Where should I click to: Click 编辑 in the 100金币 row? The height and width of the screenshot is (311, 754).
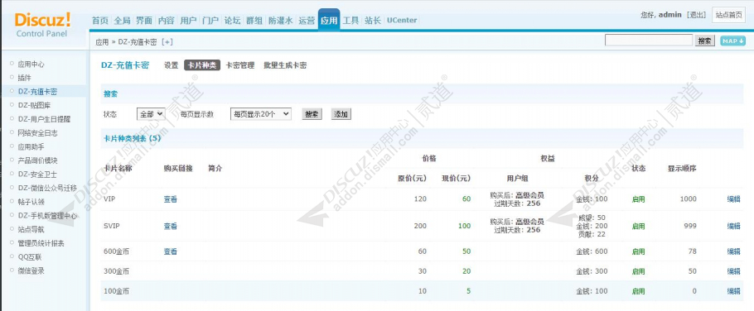733,291
